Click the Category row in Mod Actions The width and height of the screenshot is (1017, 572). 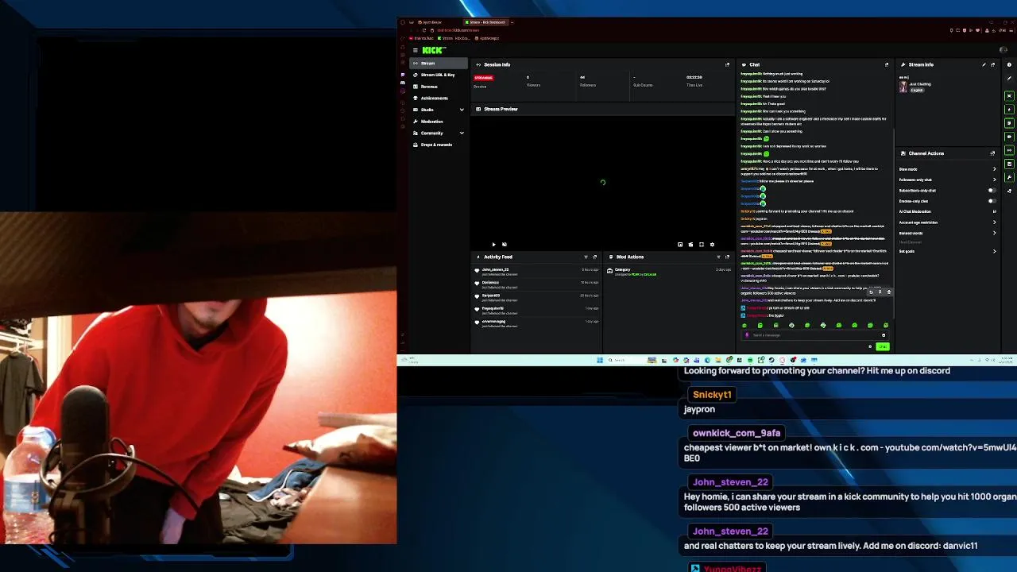pyautogui.click(x=669, y=272)
